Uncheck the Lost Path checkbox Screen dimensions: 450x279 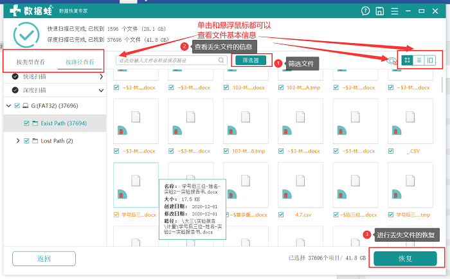pyautogui.click(x=27, y=141)
